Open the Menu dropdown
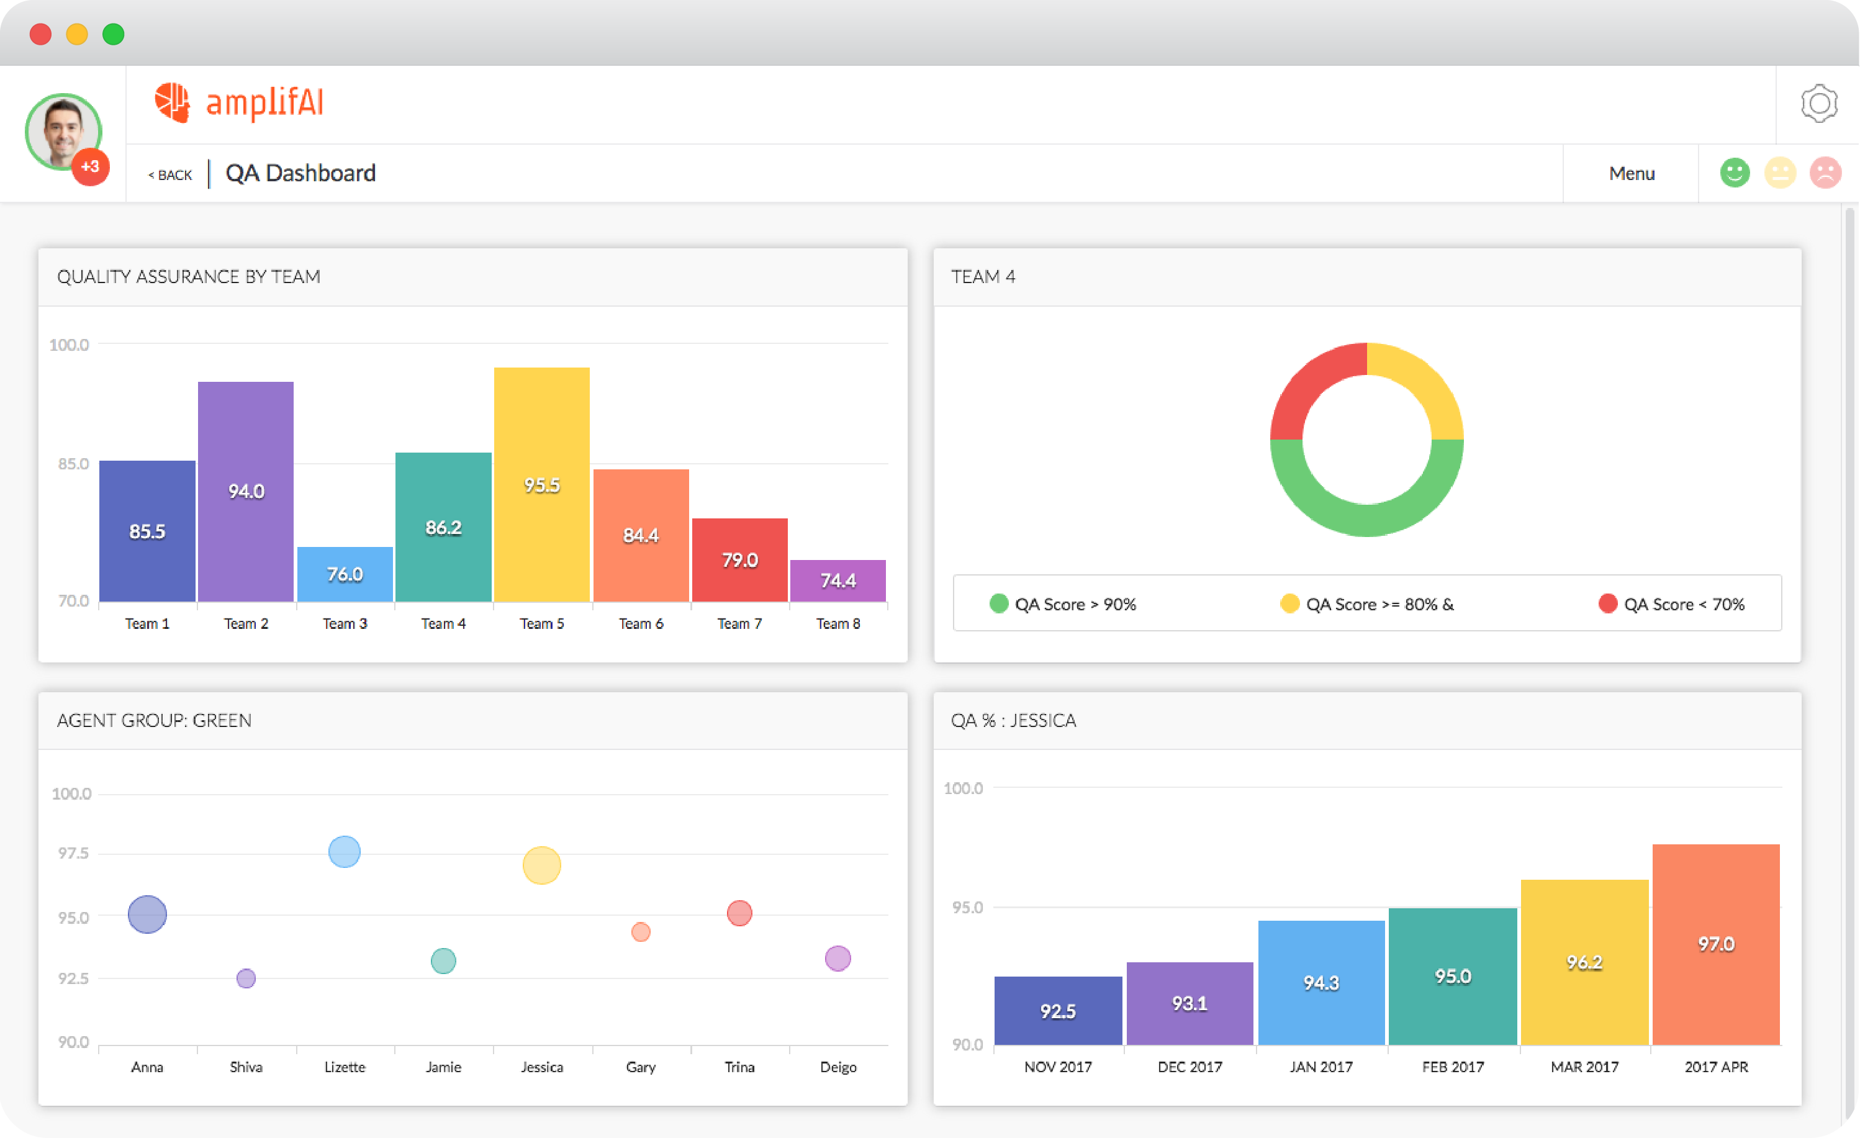This screenshot has height=1138, width=1860. coord(1632,173)
